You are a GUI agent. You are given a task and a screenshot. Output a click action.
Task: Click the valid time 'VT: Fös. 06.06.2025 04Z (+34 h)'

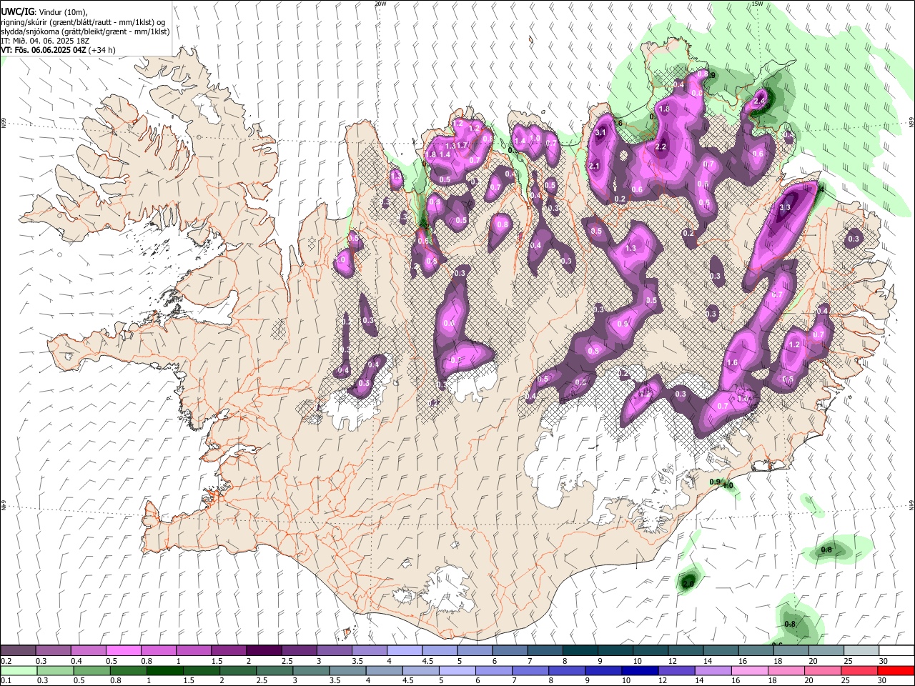[x=59, y=50]
